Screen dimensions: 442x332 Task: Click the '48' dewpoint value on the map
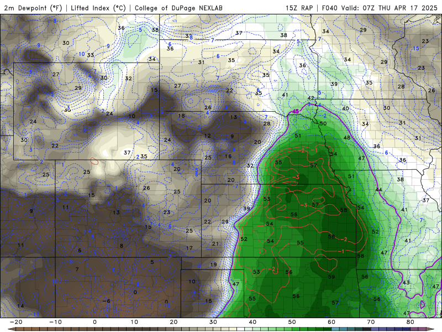coord(347,137)
